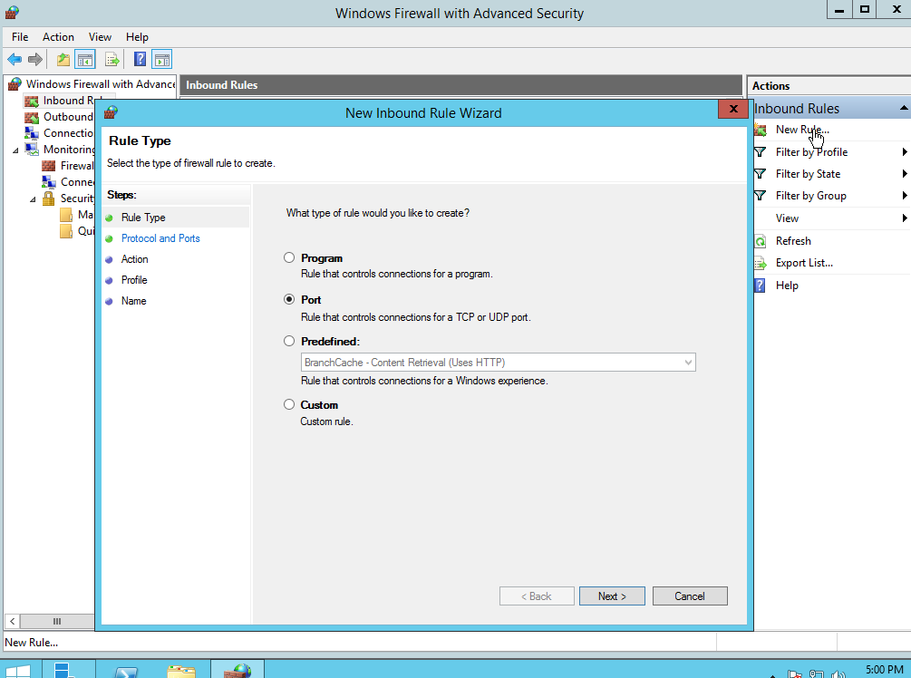Toggle the Show/Hide Action Pane icon
The height and width of the screenshot is (678, 911).
(x=162, y=59)
